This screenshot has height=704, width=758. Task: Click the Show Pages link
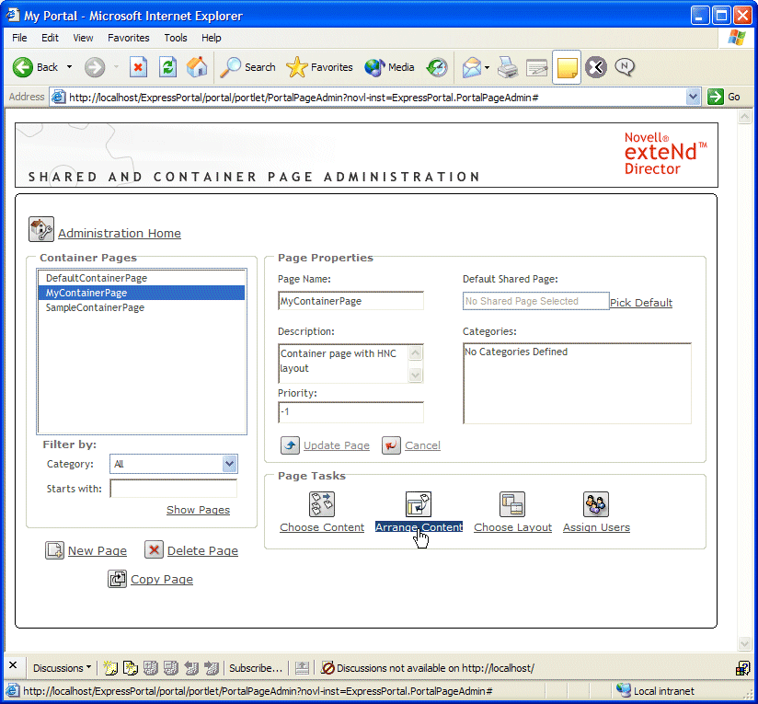pyautogui.click(x=198, y=509)
